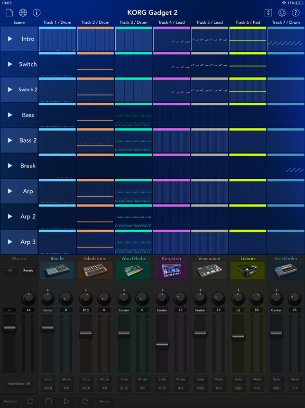The height and width of the screenshot is (408, 305).
Task: Mute the Abu Dhabi track
Action: (142, 379)
